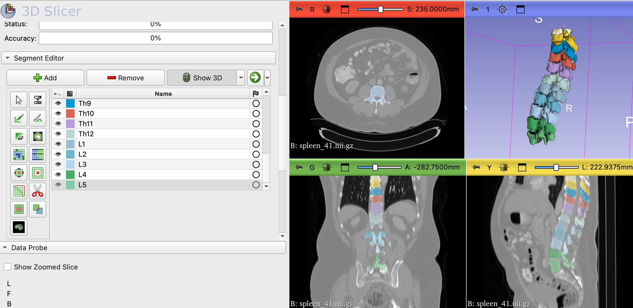This screenshot has height=308, width=633.
Task: Enable Show Zoomed Slice checkbox
Action: [x=8, y=267]
